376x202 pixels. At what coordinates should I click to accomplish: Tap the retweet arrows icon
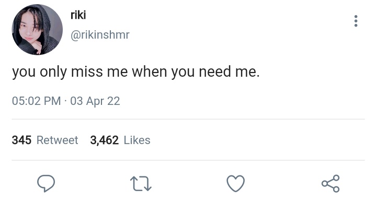click(141, 184)
